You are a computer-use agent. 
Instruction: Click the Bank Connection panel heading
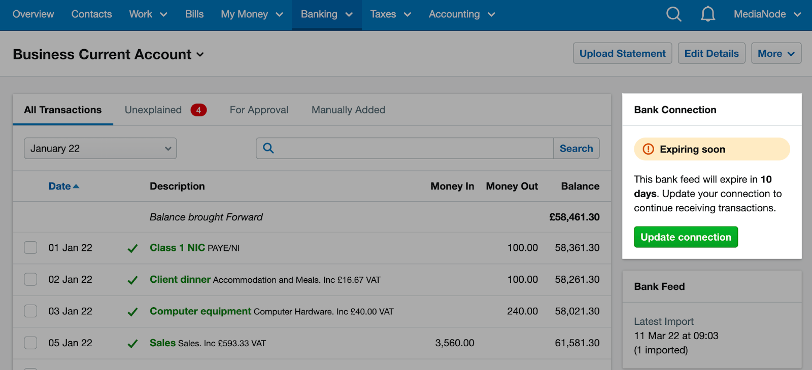[x=675, y=110]
